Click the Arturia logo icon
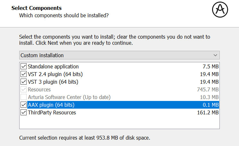This screenshot has width=239, height=146. (x=220, y=10)
